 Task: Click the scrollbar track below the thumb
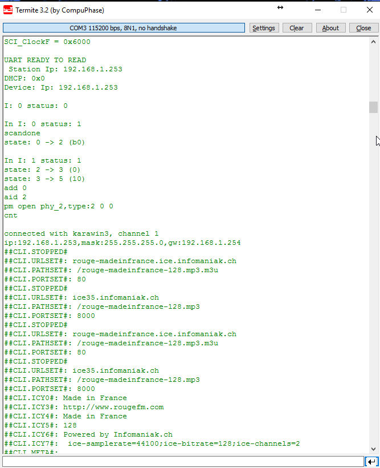click(x=373, y=277)
